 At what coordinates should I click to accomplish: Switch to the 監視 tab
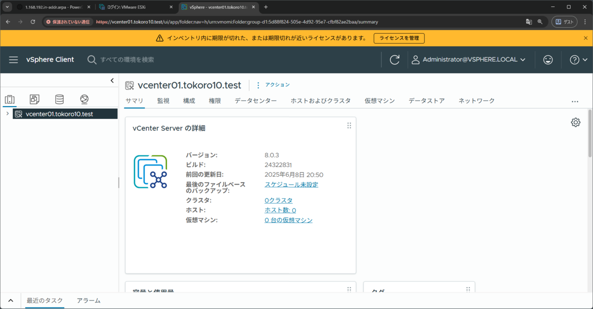click(x=163, y=101)
